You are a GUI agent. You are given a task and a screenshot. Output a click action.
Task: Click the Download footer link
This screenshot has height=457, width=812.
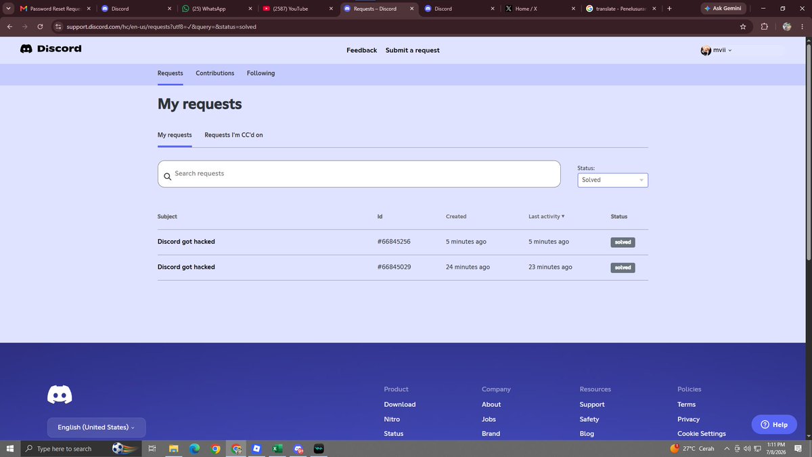coord(400,404)
